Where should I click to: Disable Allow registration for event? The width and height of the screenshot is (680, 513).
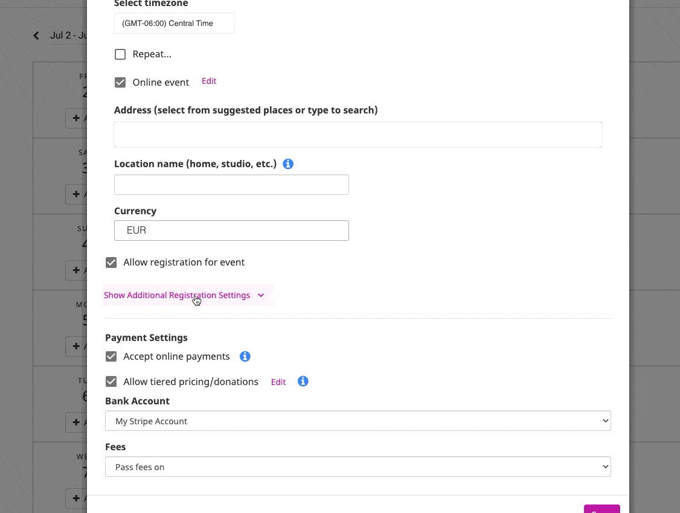111,263
